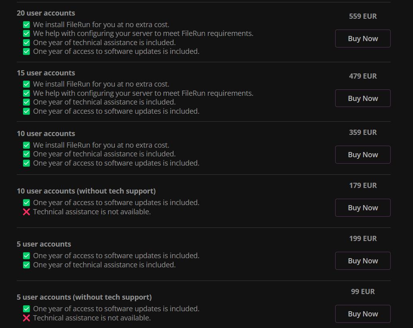This screenshot has width=413, height=328.
Task: Click green check for 5-user technical assistance line
Action: pos(26,265)
